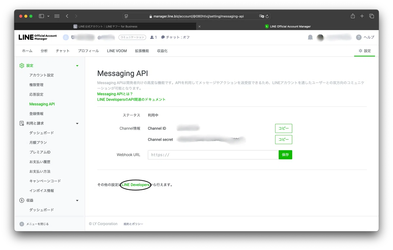Click the 収益 dollar icon in sidebar
The height and width of the screenshot is (250, 393).
tap(22, 200)
